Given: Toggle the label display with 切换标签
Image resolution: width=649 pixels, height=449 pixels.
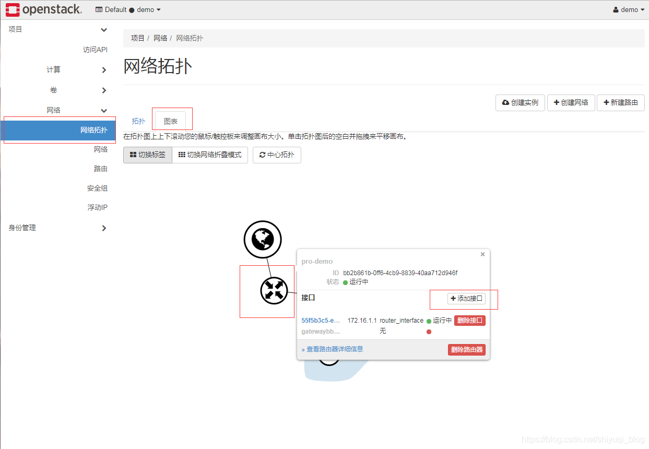Looking at the screenshot, I should (x=147, y=155).
